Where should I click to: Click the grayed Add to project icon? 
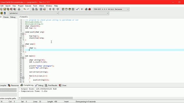50,9
